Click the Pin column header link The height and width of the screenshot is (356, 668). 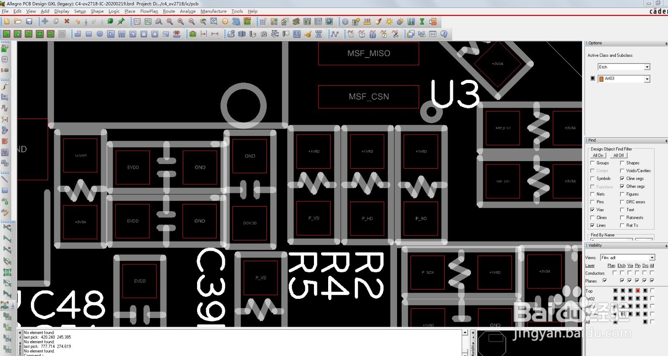pos(638,265)
